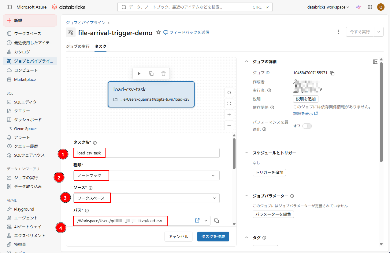The width and height of the screenshot is (390, 253).
Task: Open the ソース dropdown showing ワークスペース
Action: point(147,198)
